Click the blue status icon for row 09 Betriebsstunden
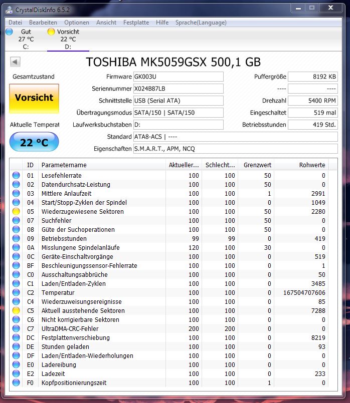The image size is (350, 403). [x=16, y=238]
